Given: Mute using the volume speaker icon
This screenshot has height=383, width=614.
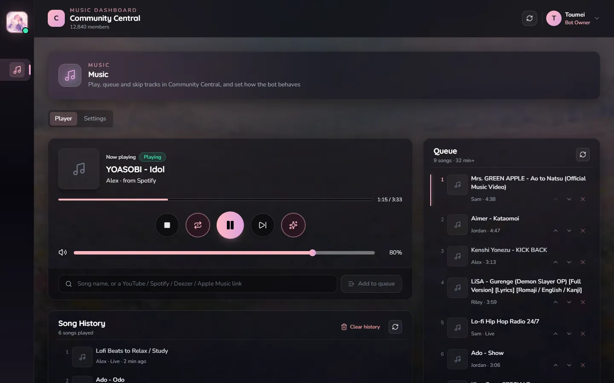Looking at the screenshot, I should click(63, 252).
